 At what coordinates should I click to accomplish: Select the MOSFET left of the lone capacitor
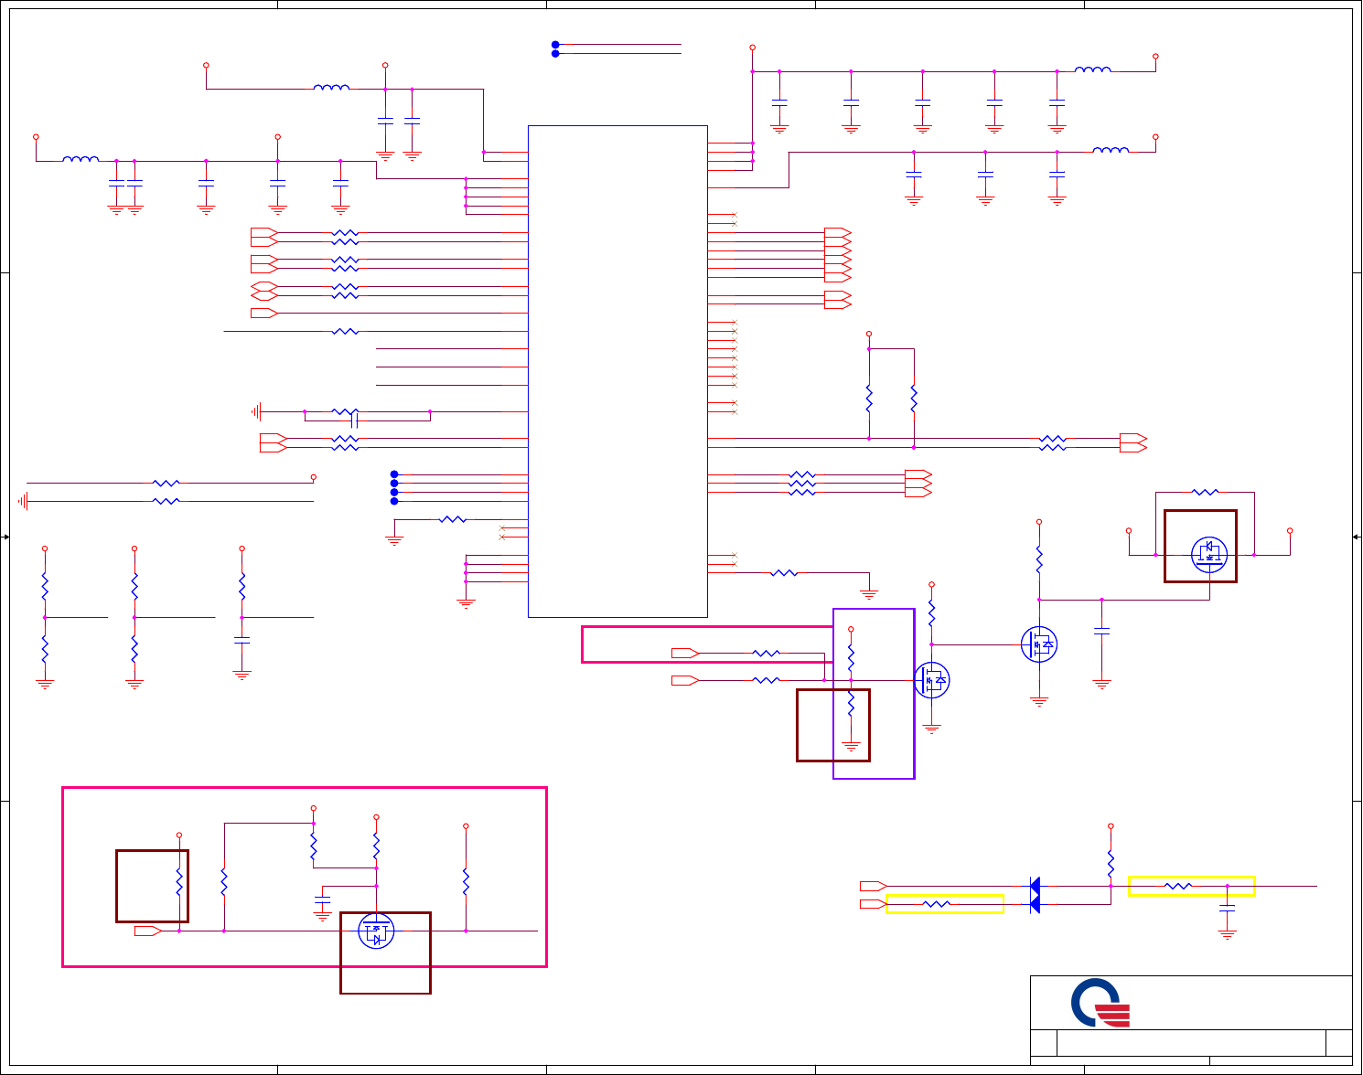point(1039,644)
